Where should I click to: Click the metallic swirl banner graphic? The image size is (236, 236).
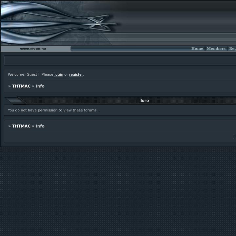coord(59,23)
